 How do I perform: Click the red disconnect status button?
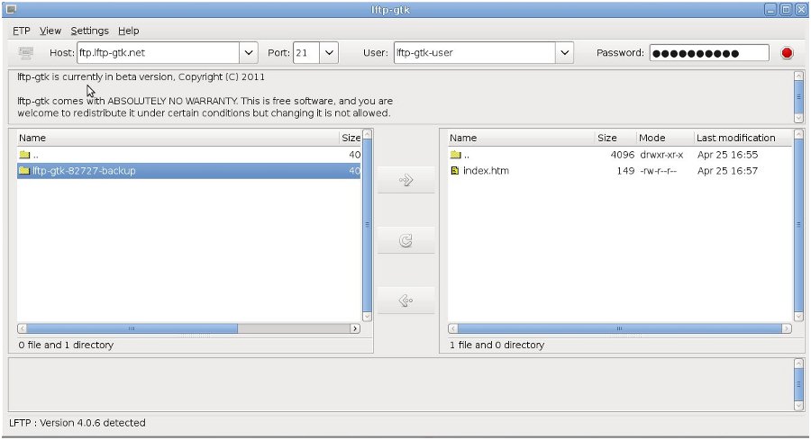[787, 53]
